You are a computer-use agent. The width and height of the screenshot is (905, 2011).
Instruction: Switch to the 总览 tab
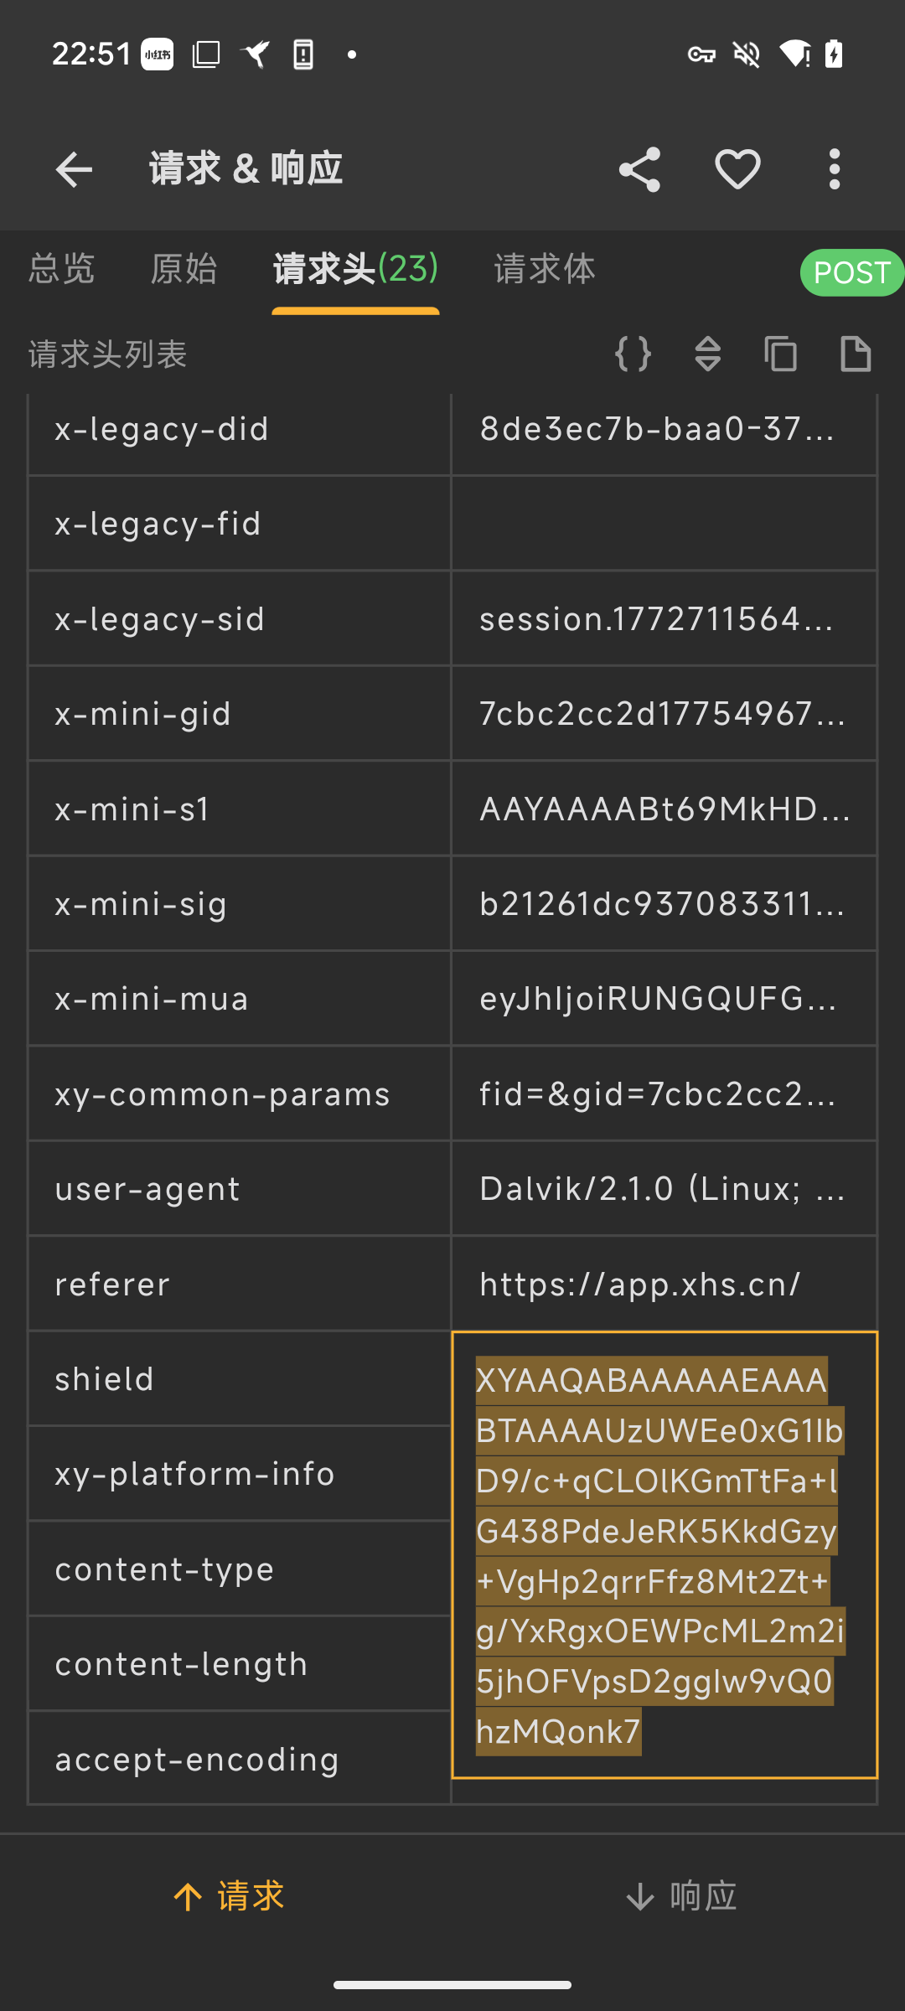[x=62, y=270]
